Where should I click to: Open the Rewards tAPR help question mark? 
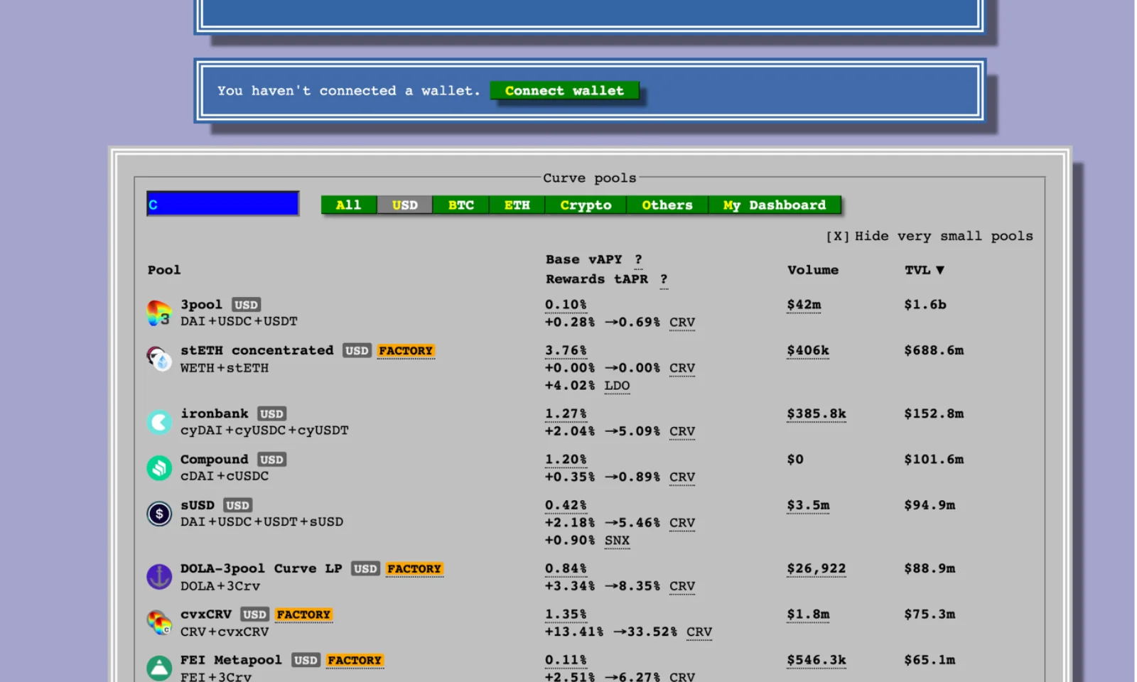[664, 280]
